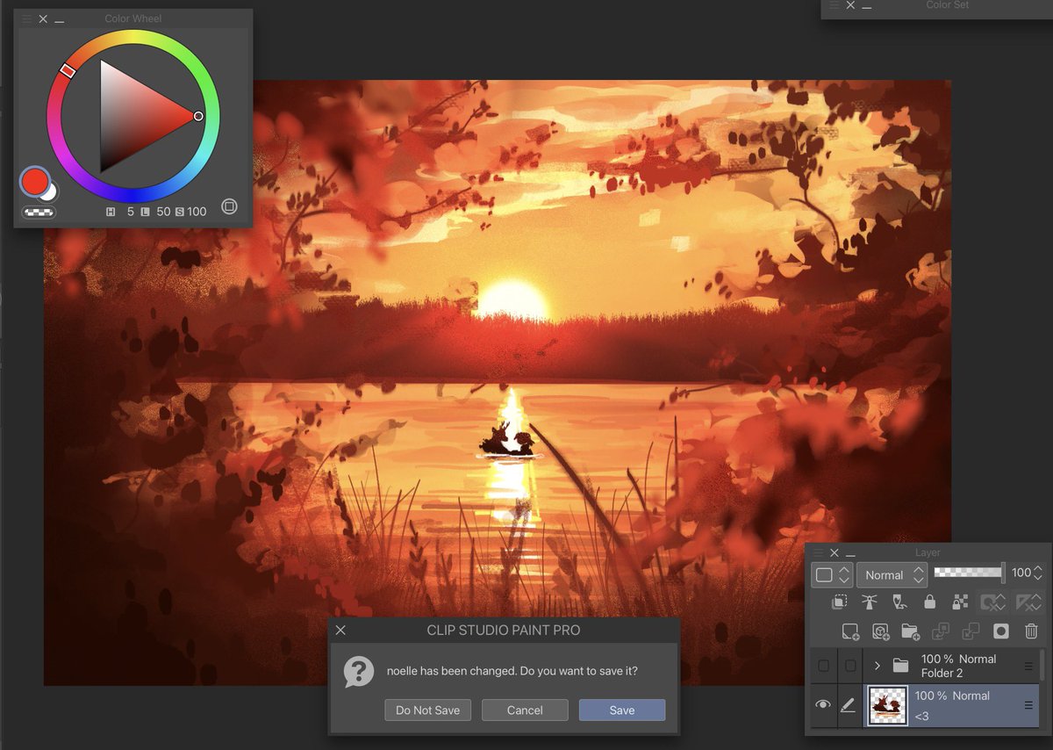Minimize the Layer palette
1053x750 pixels.
(850, 554)
